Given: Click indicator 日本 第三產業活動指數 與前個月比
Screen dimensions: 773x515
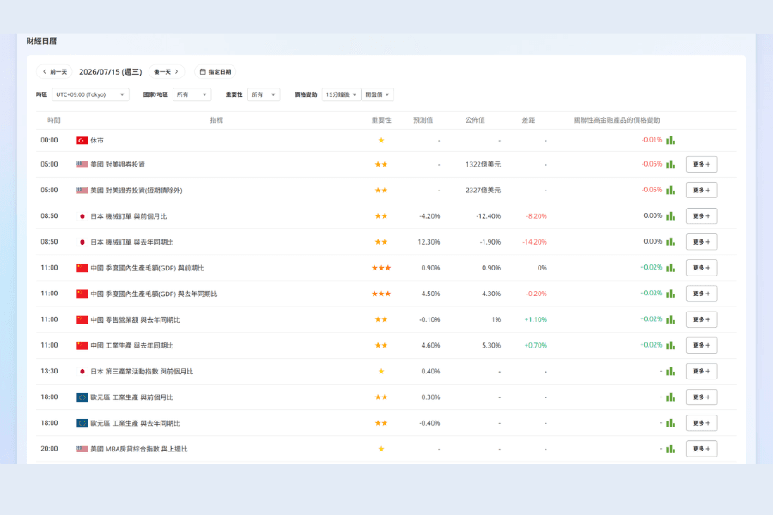Looking at the screenshot, I should pos(142,372).
